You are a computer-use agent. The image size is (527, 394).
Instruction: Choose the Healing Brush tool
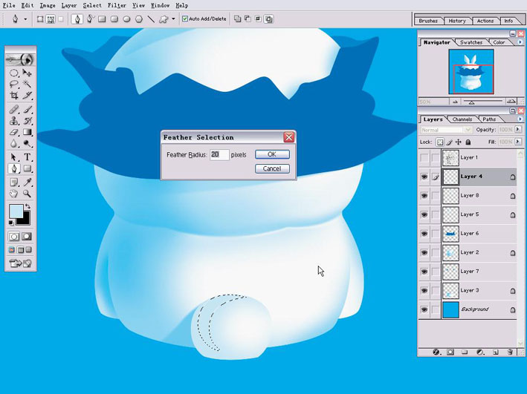click(14, 109)
